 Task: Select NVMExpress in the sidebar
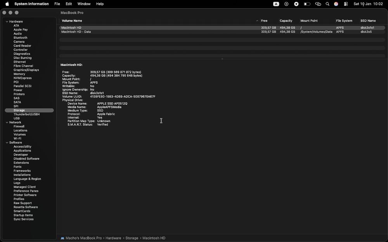point(23,78)
